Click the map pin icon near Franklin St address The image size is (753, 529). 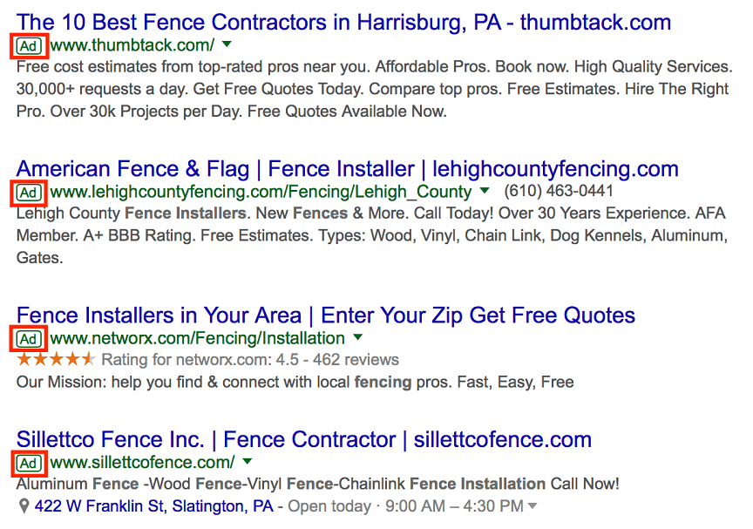tap(24, 506)
